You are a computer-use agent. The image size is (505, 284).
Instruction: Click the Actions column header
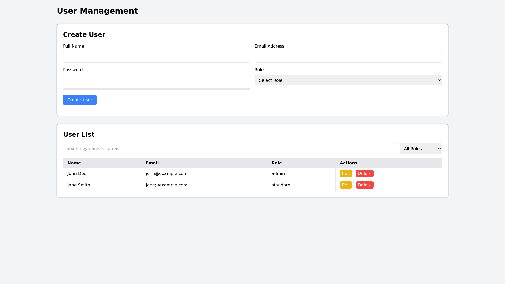coord(348,163)
